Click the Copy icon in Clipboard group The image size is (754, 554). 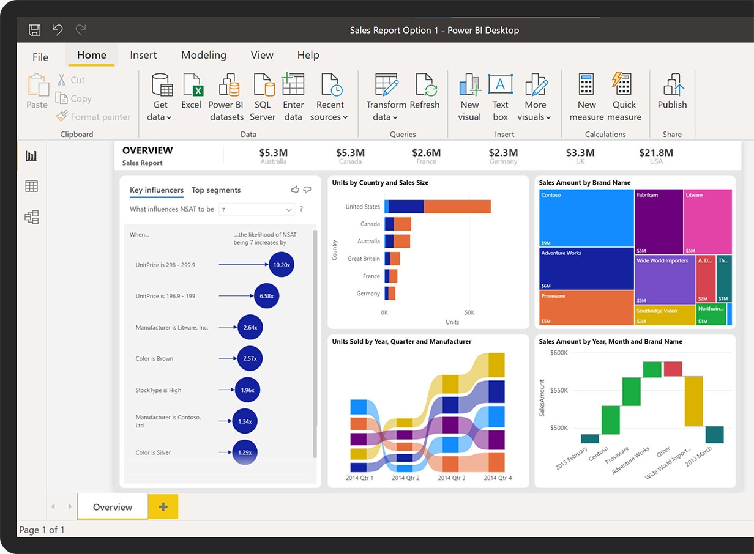pyautogui.click(x=61, y=98)
